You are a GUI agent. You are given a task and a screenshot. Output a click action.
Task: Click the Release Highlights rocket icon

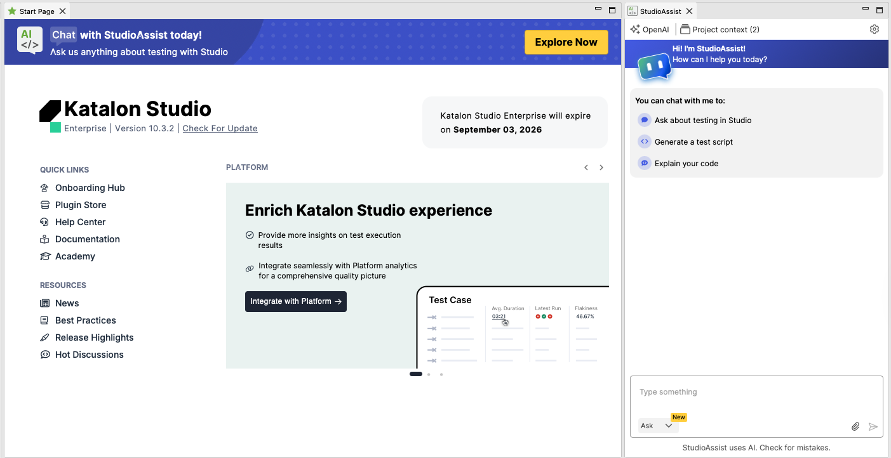(x=44, y=337)
